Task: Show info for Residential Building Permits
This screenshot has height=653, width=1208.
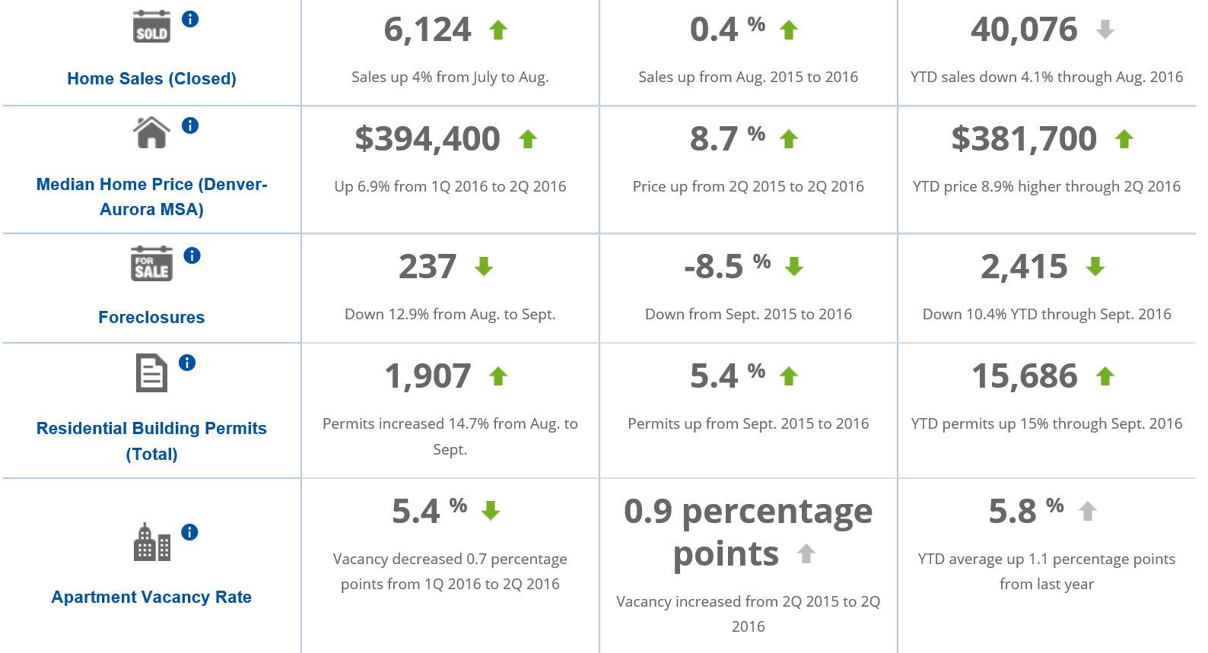Action: pyautogui.click(x=187, y=363)
